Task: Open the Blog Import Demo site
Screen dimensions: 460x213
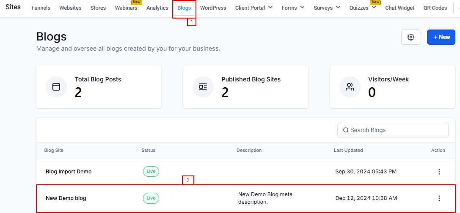Action: 69,172
